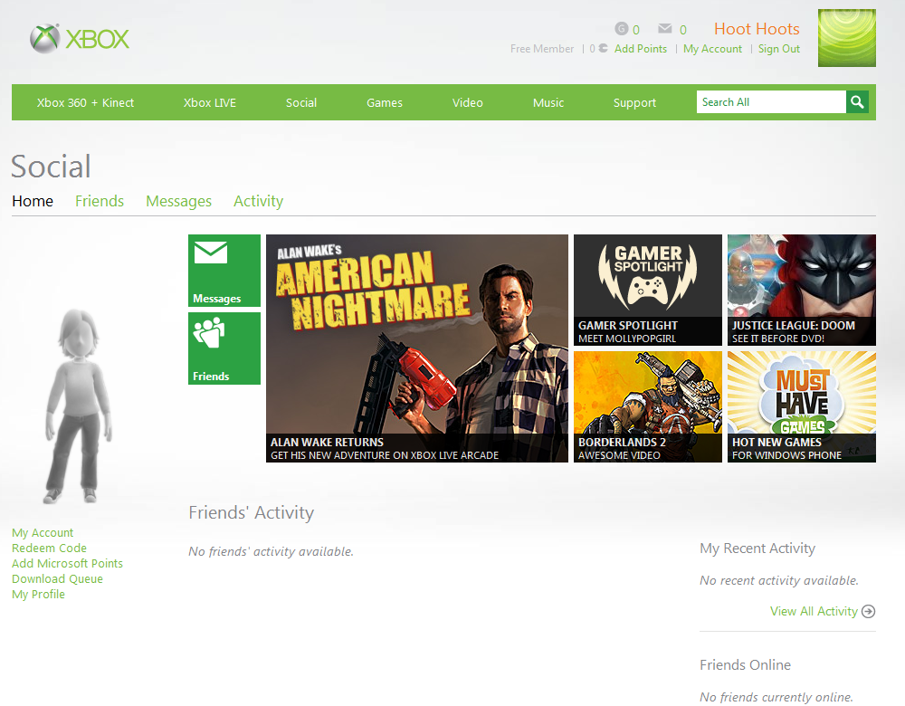
Task: Click the Sign Out link
Action: click(778, 49)
